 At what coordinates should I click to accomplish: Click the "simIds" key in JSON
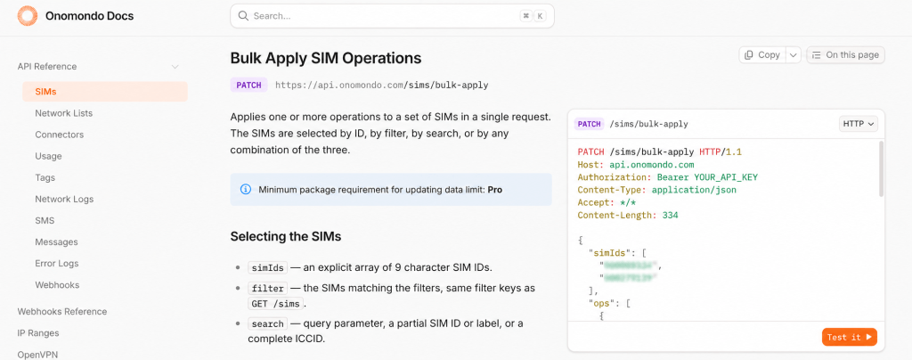point(608,253)
